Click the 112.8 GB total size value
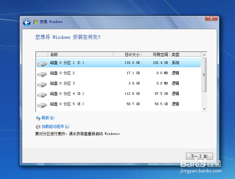This screenshot has height=179, width=235. click(132, 94)
